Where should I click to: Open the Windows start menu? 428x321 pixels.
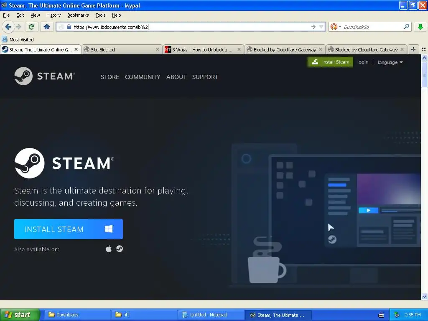click(20, 315)
